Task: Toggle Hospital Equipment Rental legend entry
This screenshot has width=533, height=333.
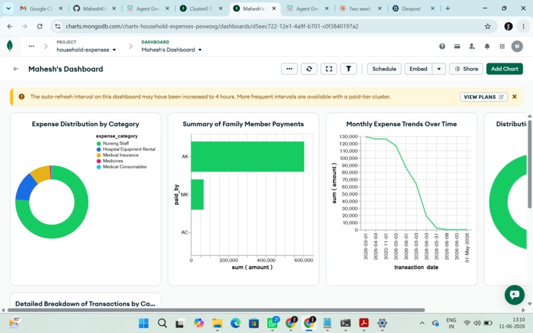Action: pos(126,149)
